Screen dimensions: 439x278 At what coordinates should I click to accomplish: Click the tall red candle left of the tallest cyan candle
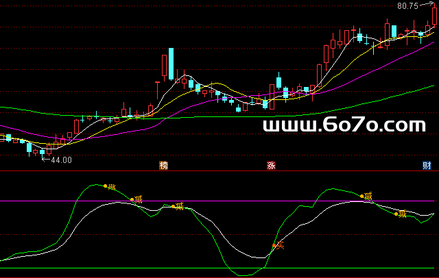point(164,66)
